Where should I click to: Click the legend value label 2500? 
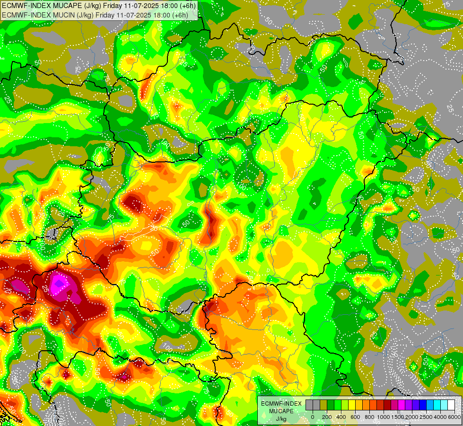point(426,417)
